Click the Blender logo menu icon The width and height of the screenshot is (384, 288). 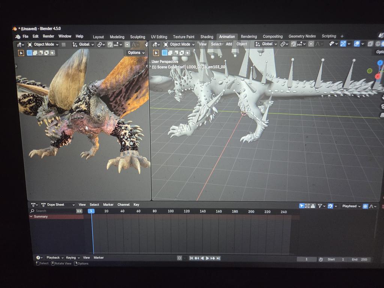point(18,36)
